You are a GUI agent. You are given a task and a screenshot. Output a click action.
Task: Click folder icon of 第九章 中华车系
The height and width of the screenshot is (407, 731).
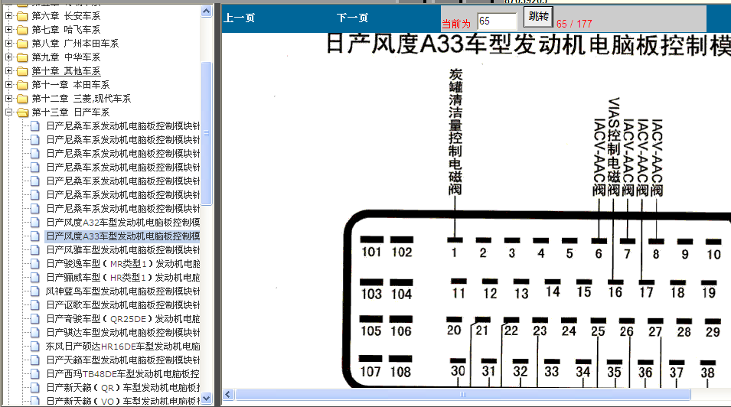coord(22,57)
